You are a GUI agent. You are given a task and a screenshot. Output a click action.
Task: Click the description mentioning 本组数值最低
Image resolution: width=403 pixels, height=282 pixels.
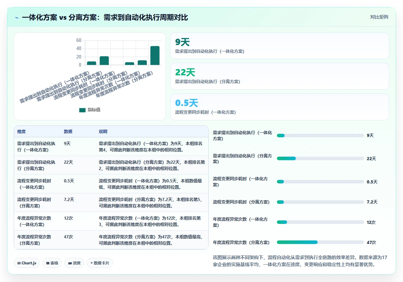click(150, 184)
